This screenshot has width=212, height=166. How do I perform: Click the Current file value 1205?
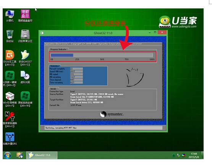click(76, 105)
